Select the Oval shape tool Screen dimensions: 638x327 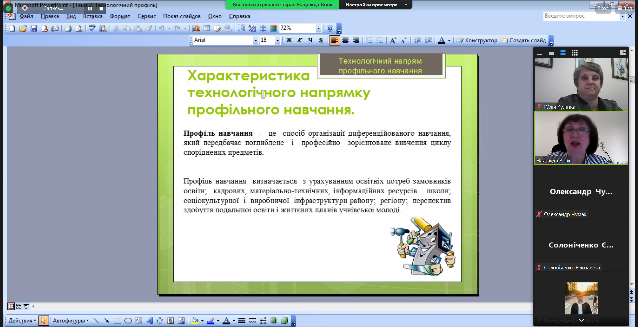pyautogui.click(x=128, y=321)
